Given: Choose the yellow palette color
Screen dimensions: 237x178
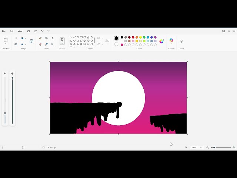Looking at the screenshot, I should click(x=140, y=37).
